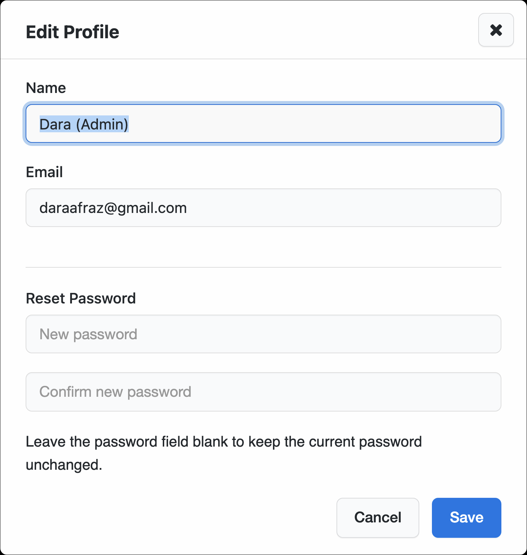Click the blank right side of Name field
Image resolution: width=527 pixels, height=555 pixels.
click(386, 124)
